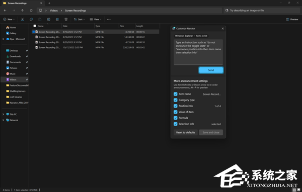Open Gallery in the sidebar
This screenshot has width=302, height=192.
tap(12, 33)
